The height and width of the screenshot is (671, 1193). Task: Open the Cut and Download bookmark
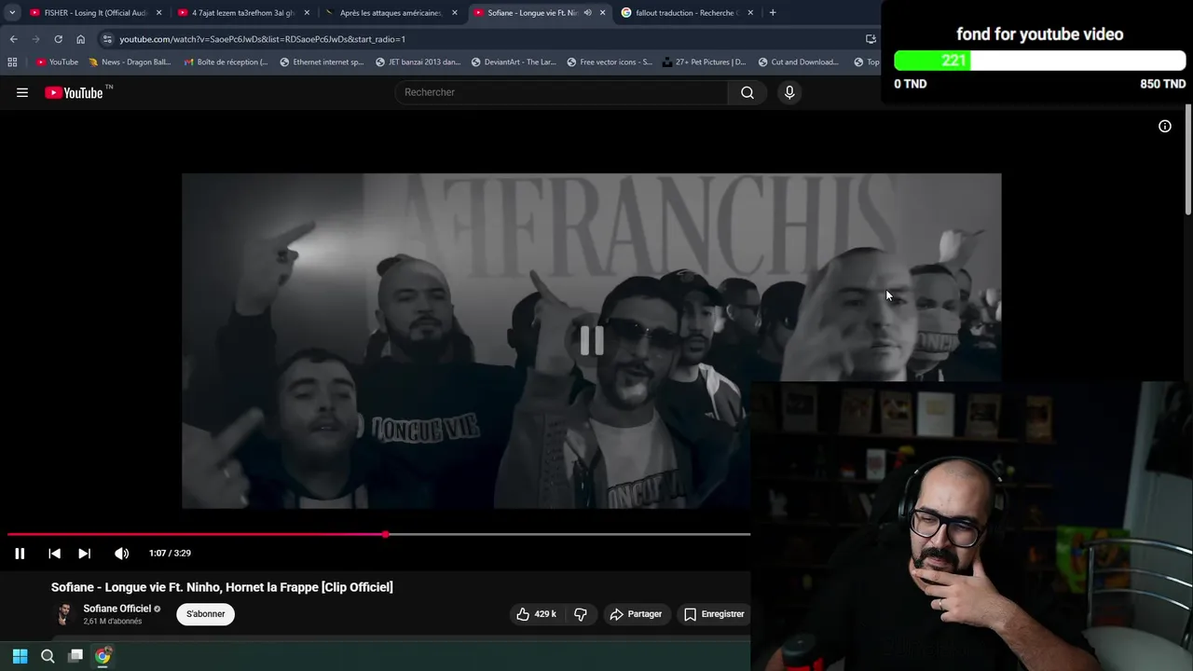point(799,62)
